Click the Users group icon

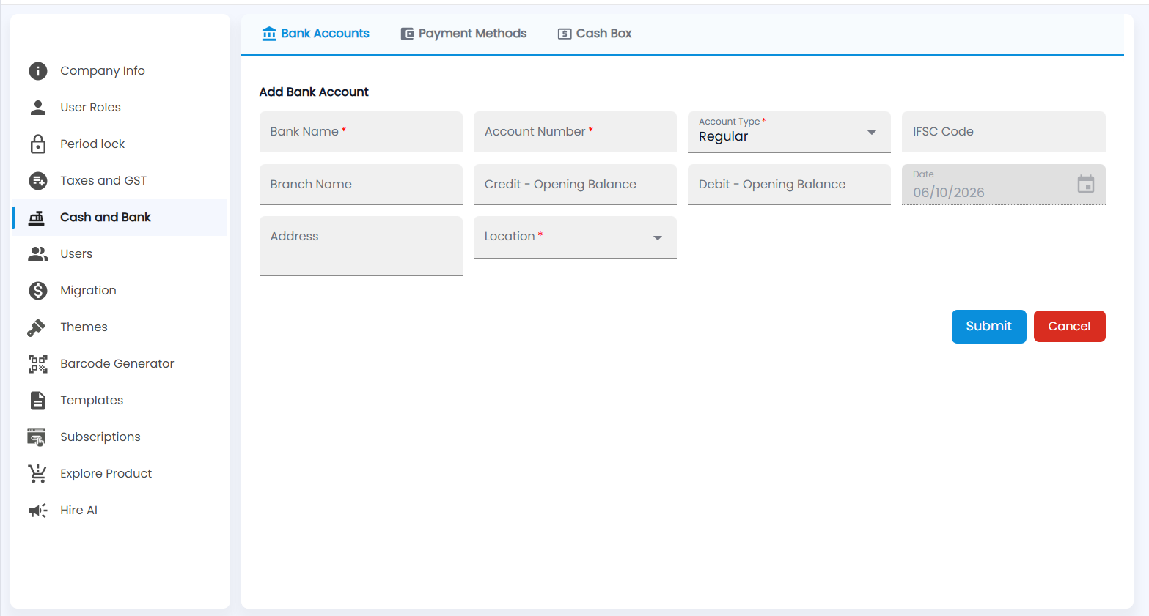pos(38,254)
